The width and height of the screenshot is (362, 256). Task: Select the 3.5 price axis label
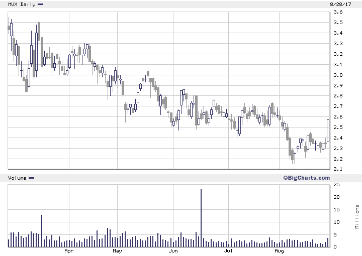338,23
